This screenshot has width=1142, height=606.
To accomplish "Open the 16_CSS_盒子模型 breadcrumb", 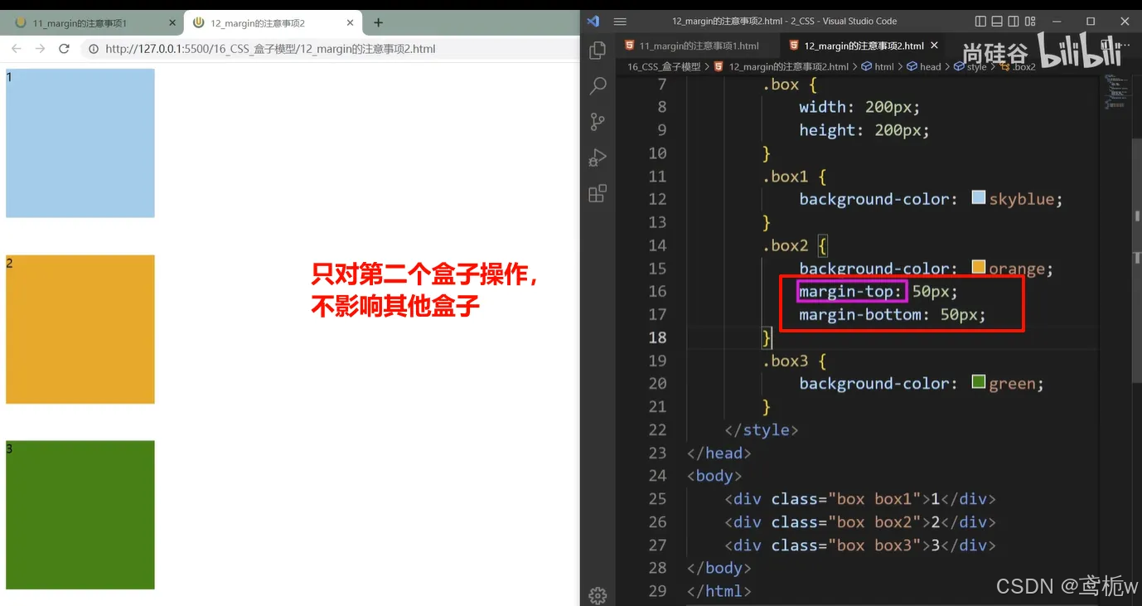I will [664, 67].
